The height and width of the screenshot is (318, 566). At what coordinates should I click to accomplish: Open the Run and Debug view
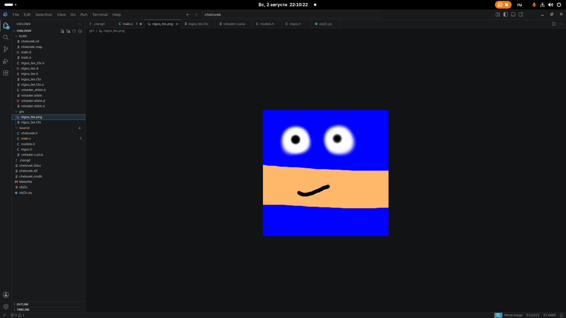click(x=6, y=61)
